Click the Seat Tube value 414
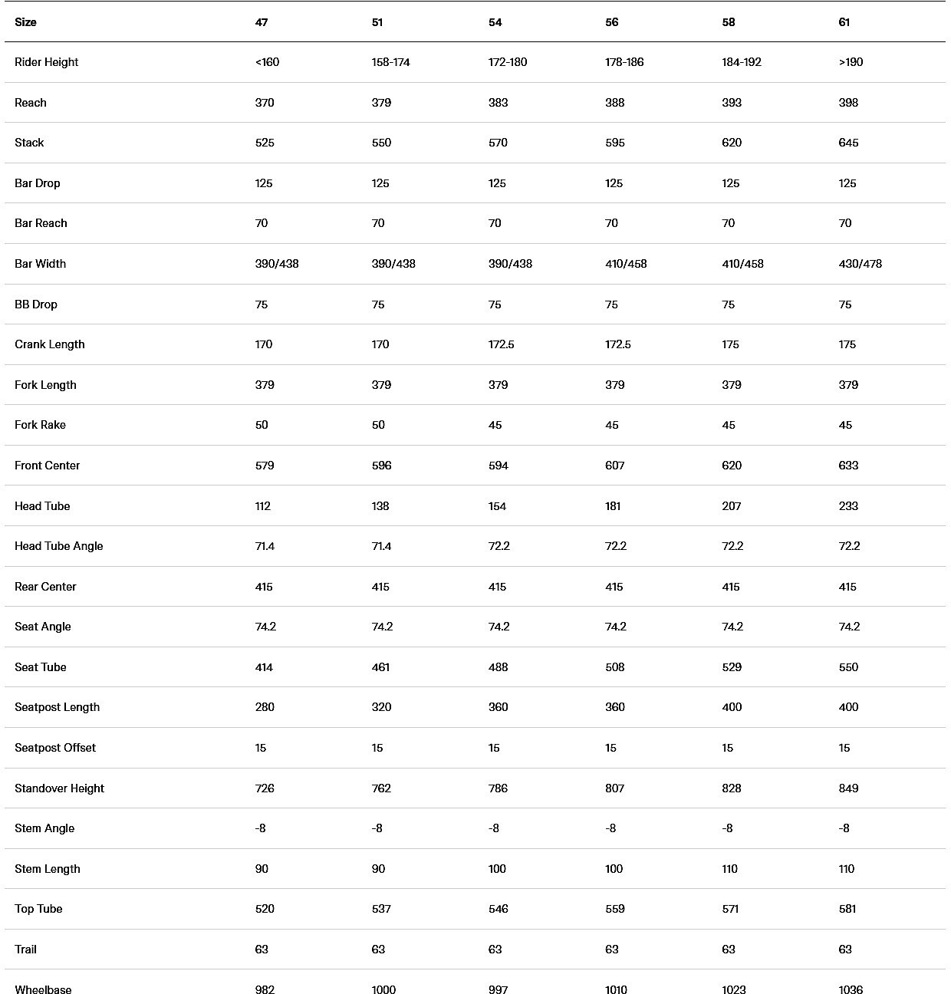 (x=265, y=667)
